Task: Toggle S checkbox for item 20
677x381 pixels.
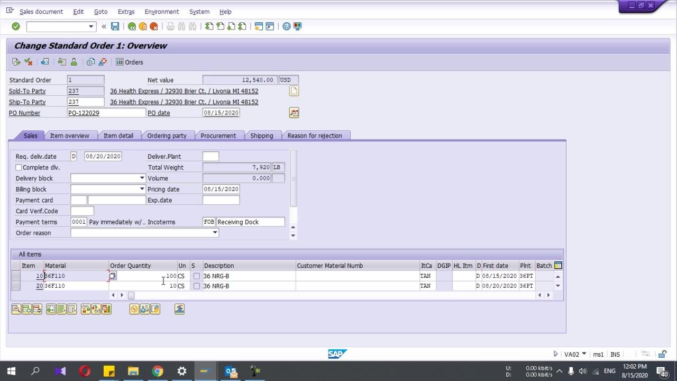Action: pyautogui.click(x=197, y=286)
